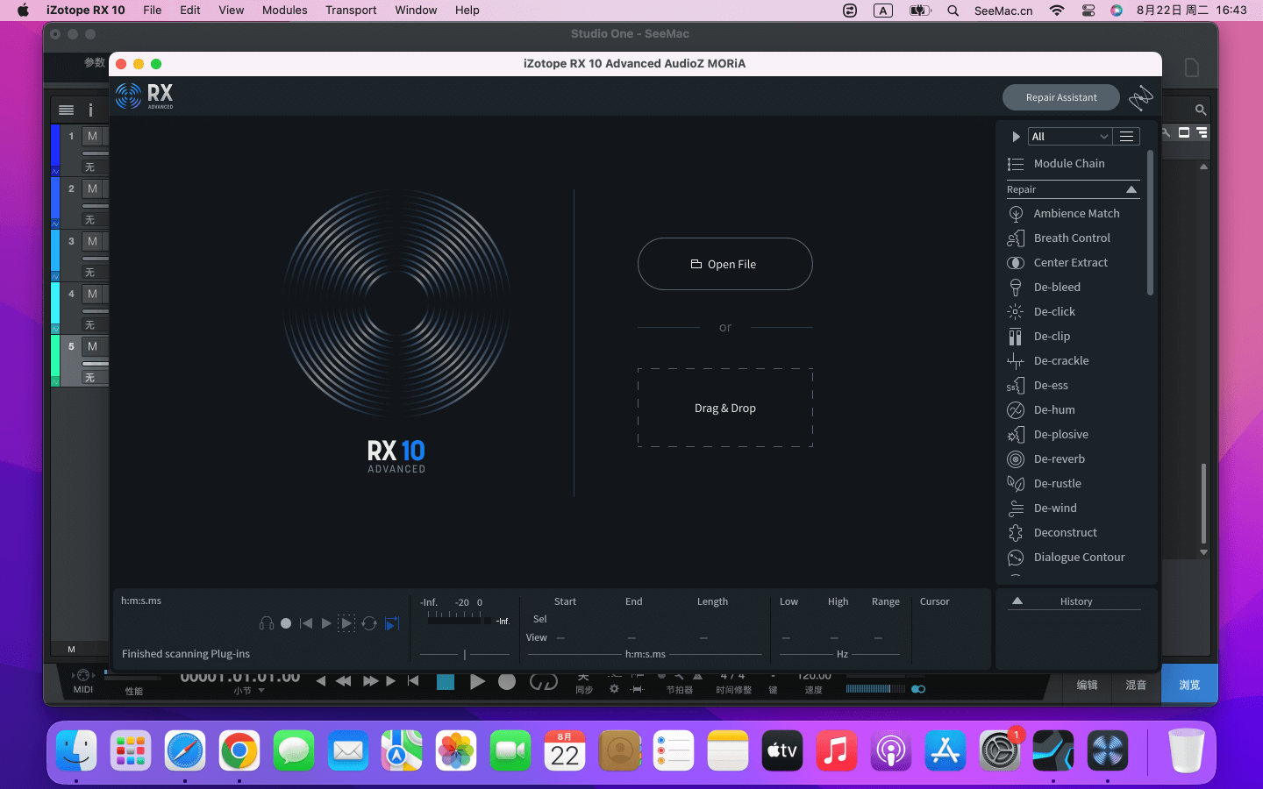This screenshot has width=1263, height=789.
Task: Open the All module filter dropdown
Action: [1069, 137]
